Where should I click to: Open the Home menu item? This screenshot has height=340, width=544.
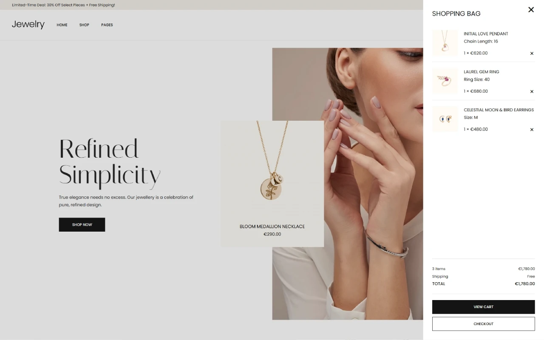(62, 25)
